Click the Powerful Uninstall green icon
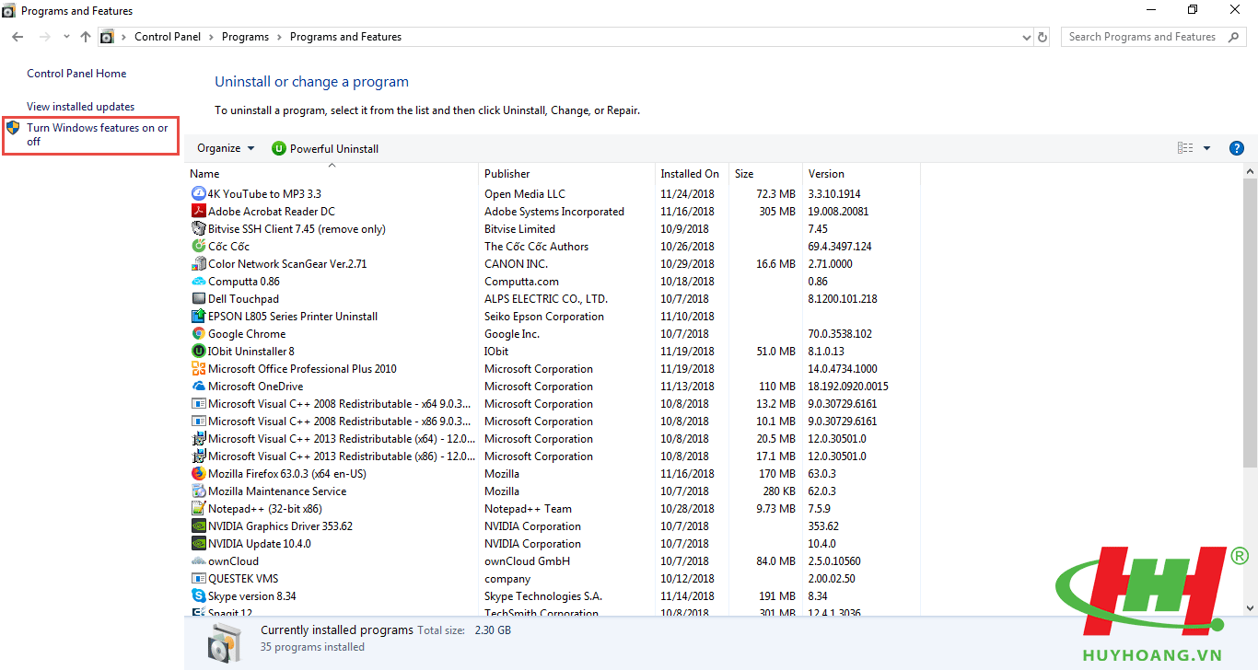 tap(279, 148)
